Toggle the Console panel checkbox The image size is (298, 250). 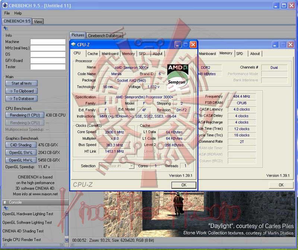coord(5,202)
